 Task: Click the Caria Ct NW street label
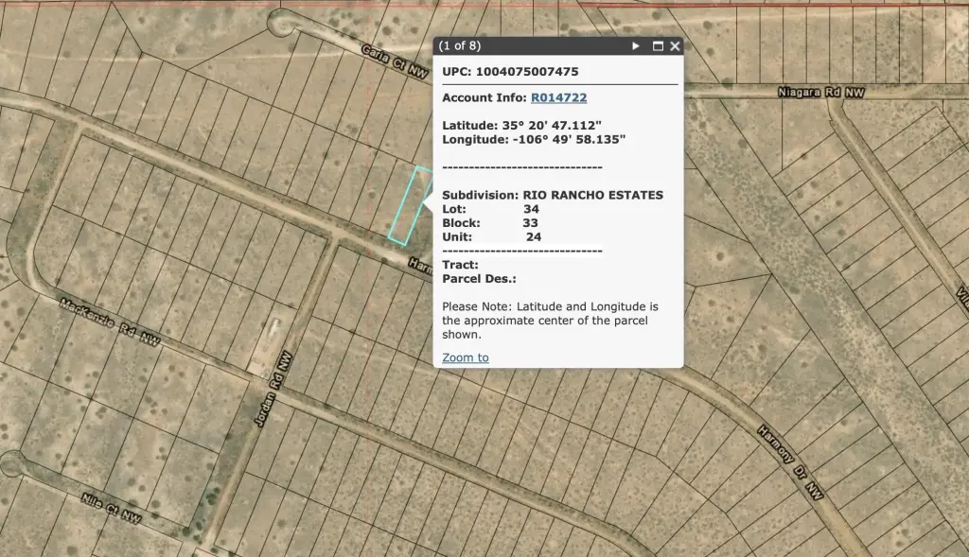click(393, 61)
